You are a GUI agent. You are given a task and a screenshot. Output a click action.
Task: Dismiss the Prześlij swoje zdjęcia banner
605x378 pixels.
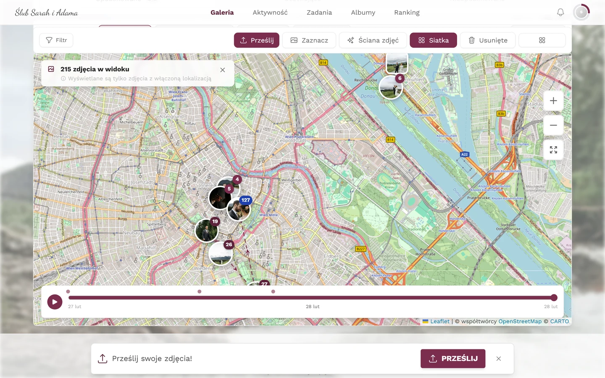coord(499,359)
